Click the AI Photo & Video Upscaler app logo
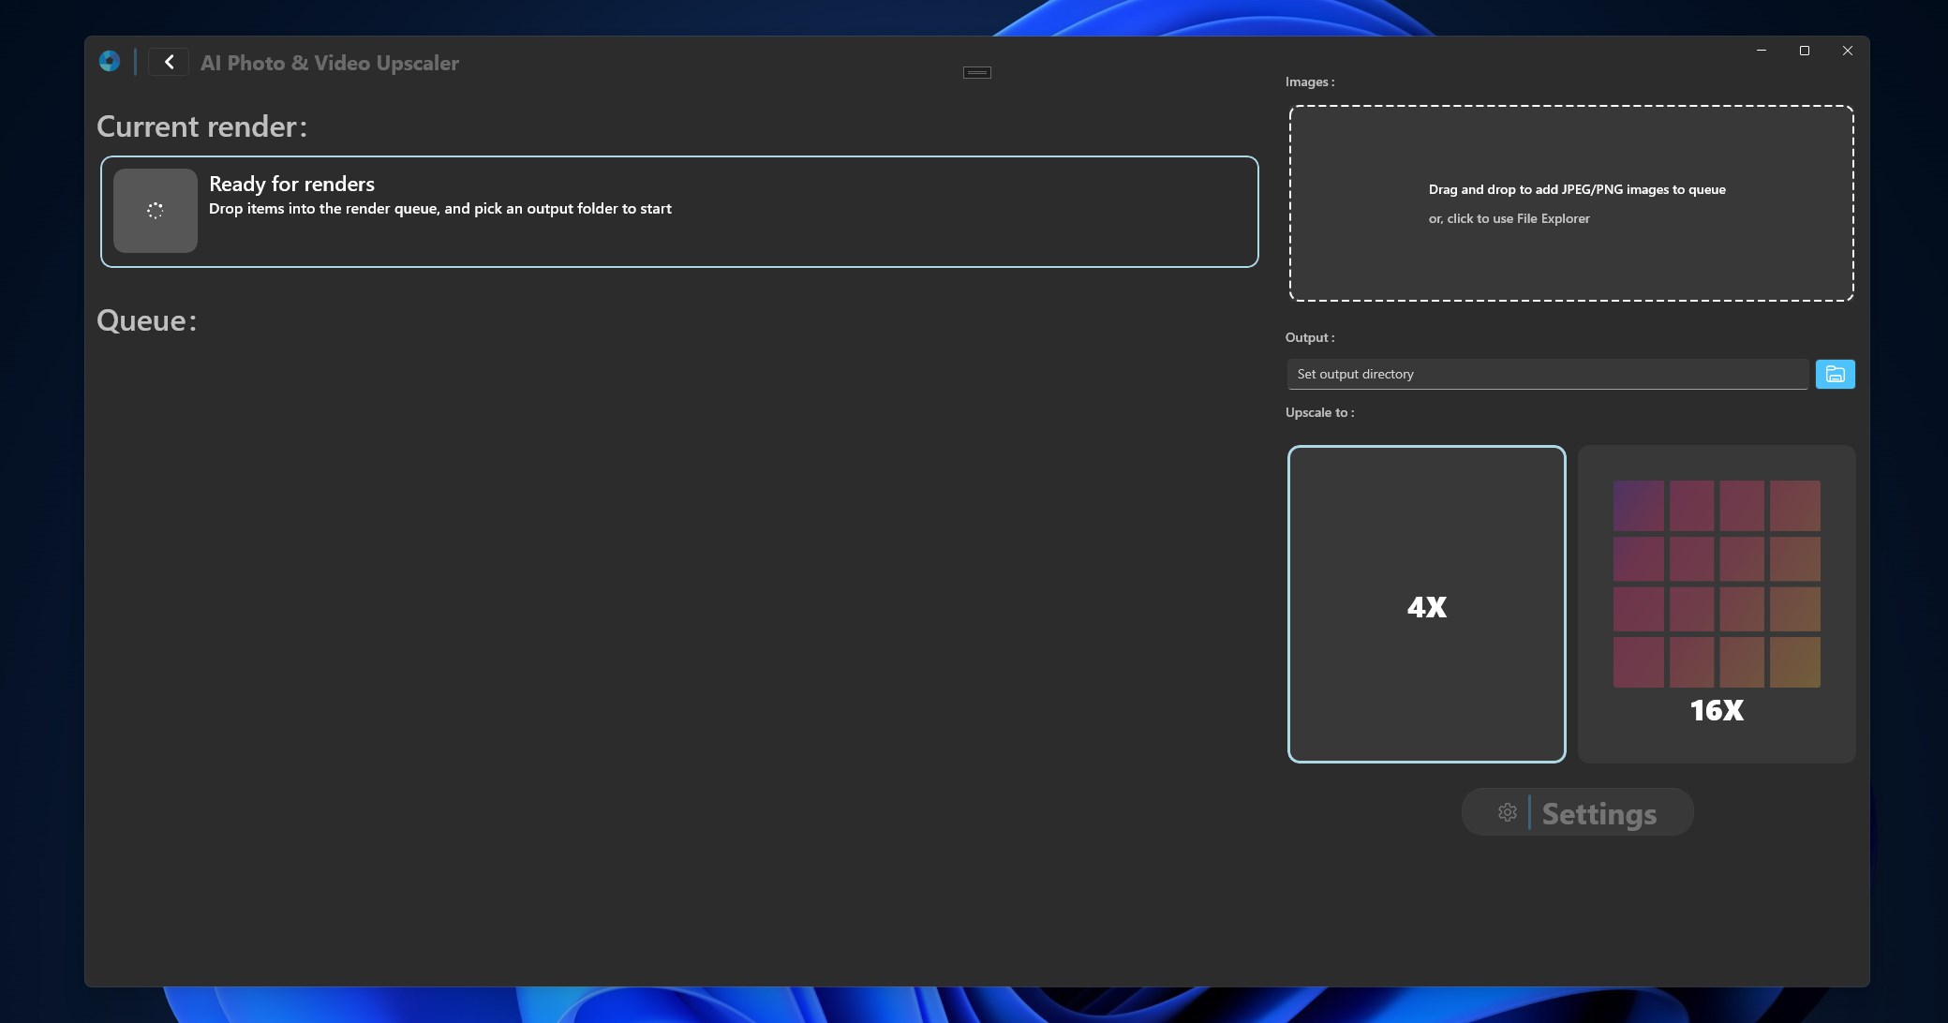 point(110,60)
